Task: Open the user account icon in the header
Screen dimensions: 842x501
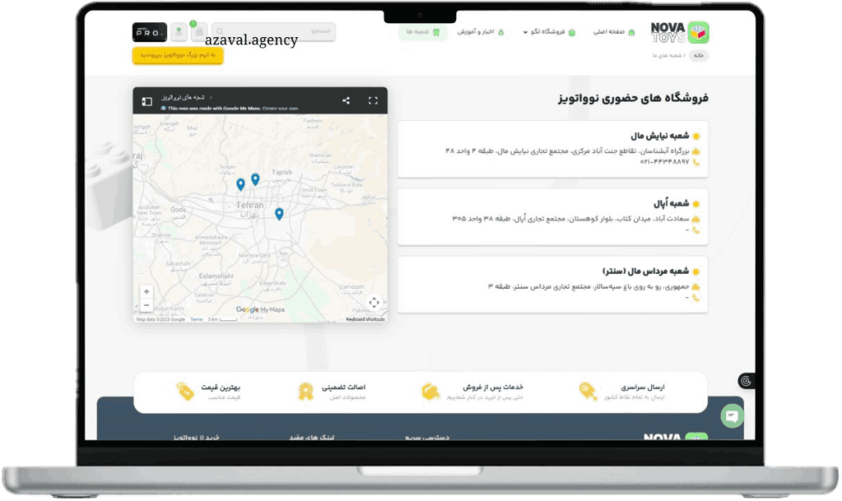Action: (180, 31)
